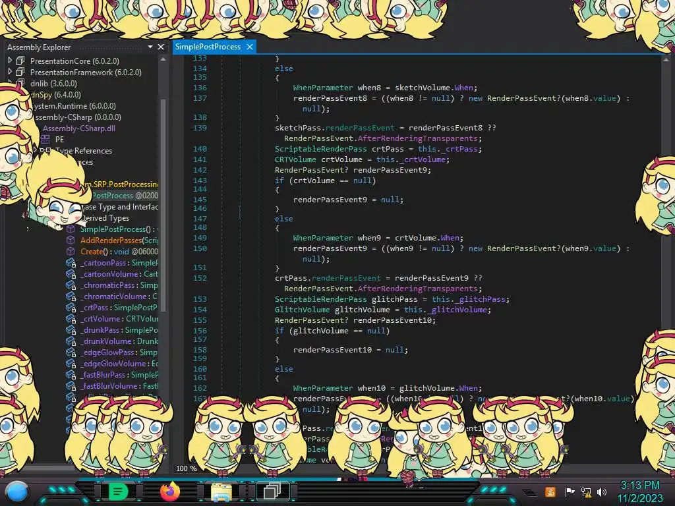Select dnlib (3.6.0.0) assembly row
This screenshot has height=506, width=675.
click(53, 83)
